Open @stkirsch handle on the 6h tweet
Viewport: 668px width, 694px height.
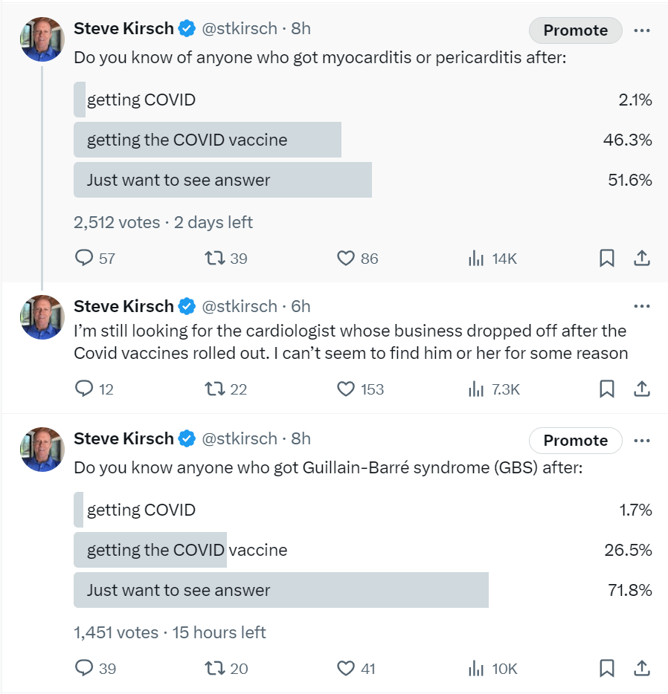point(240,306)
